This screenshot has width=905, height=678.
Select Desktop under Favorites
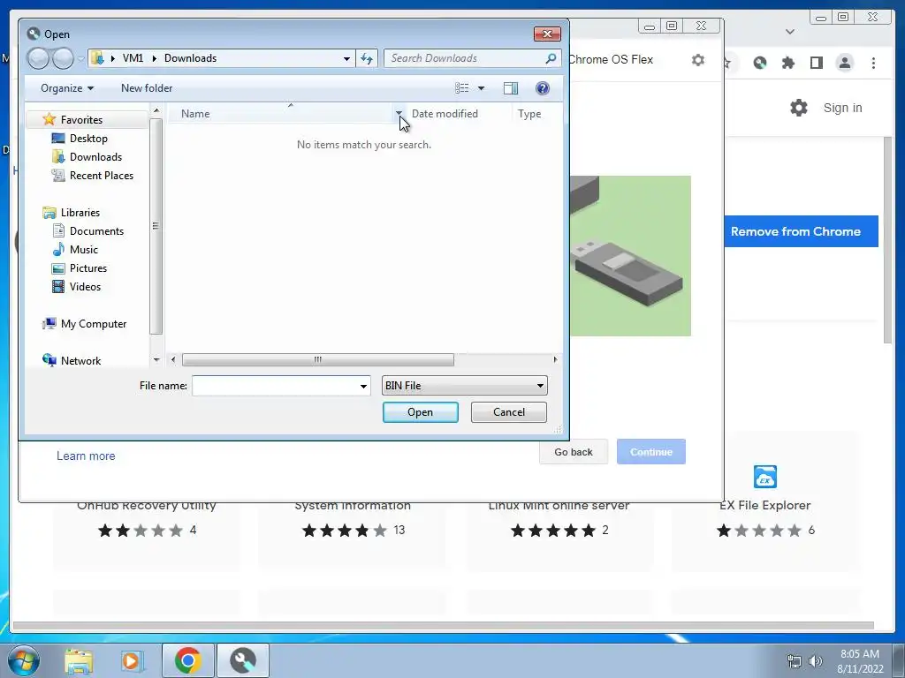tap(88, 139)
